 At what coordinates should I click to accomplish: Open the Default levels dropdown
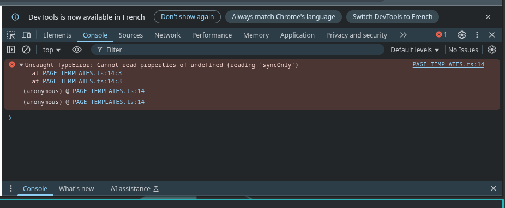tap(414, 50)
